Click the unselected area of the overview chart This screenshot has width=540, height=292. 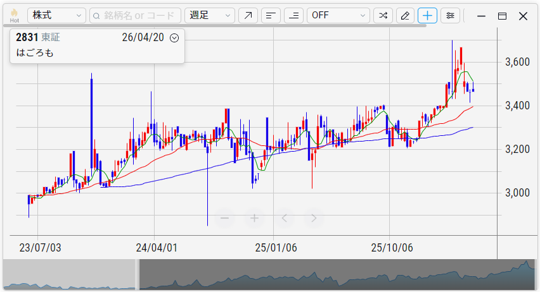tap(70, 275)
